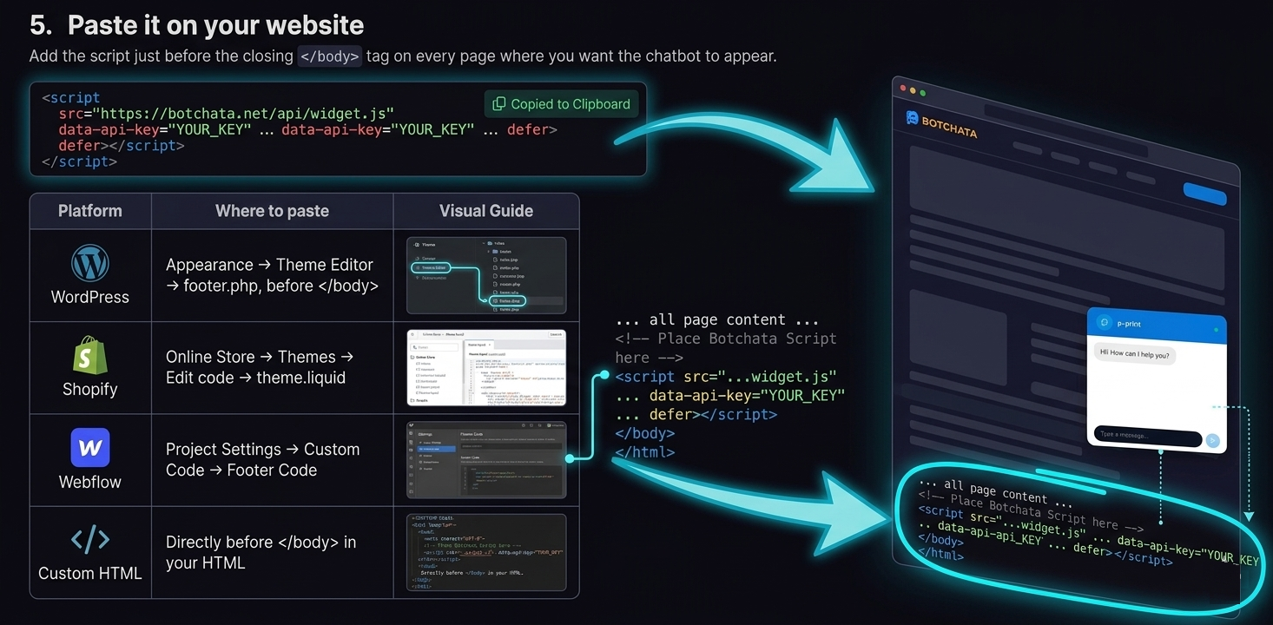Click the Where to paste column header
This screenshot has width=1273, height=625.
(273, 211)
